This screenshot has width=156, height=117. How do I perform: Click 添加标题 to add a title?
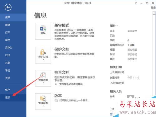pyautogui.click(x=132, y=50)
